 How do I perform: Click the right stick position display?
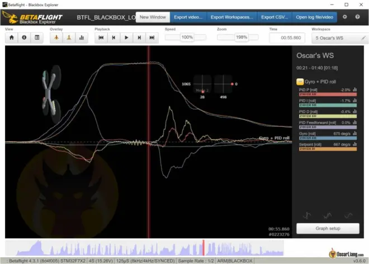click(223, 84)
